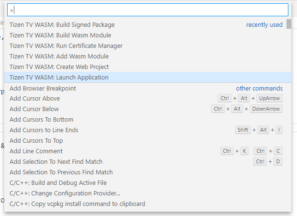Viewport: 297px width, 216px height.
Task: Select Add Selection To Previous Find Match
Action: pyautogui.click(x=148, y=172)
